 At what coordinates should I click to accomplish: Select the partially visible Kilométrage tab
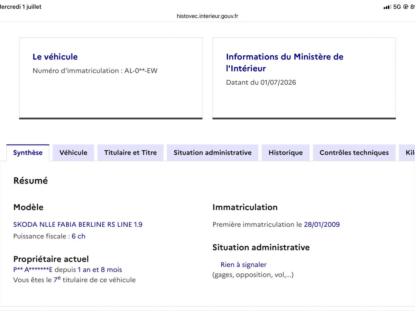tap(407, 152)
